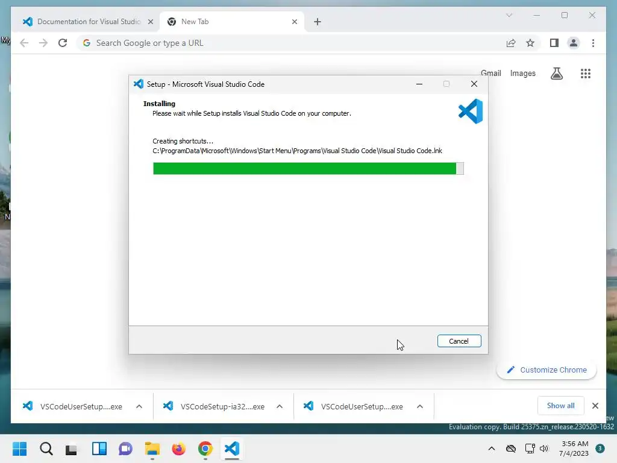The height and width of the screenshot is (463, 617).
Task: Switch to VS Code setup taskbar icon
Action: [x=232, y=449]
